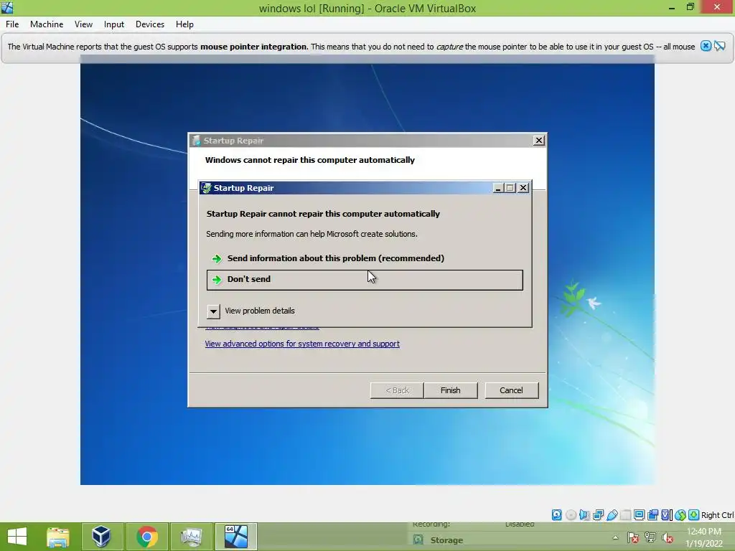Click the disabled Back button

397,390
